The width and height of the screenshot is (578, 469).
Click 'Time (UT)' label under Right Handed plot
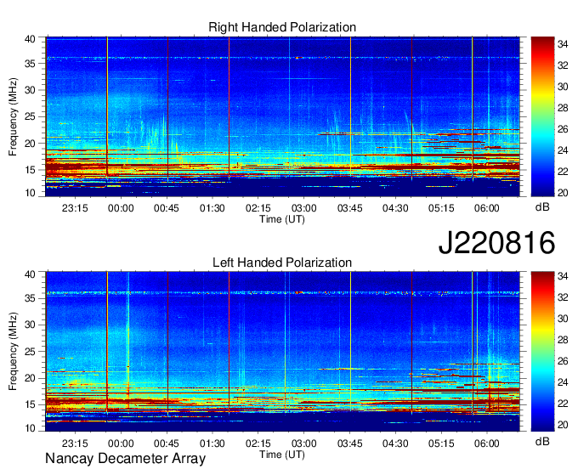[x=282, y=219]
